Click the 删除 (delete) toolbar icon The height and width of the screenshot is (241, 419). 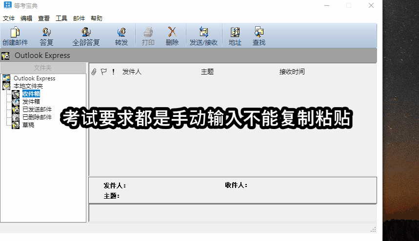point(172,32)
